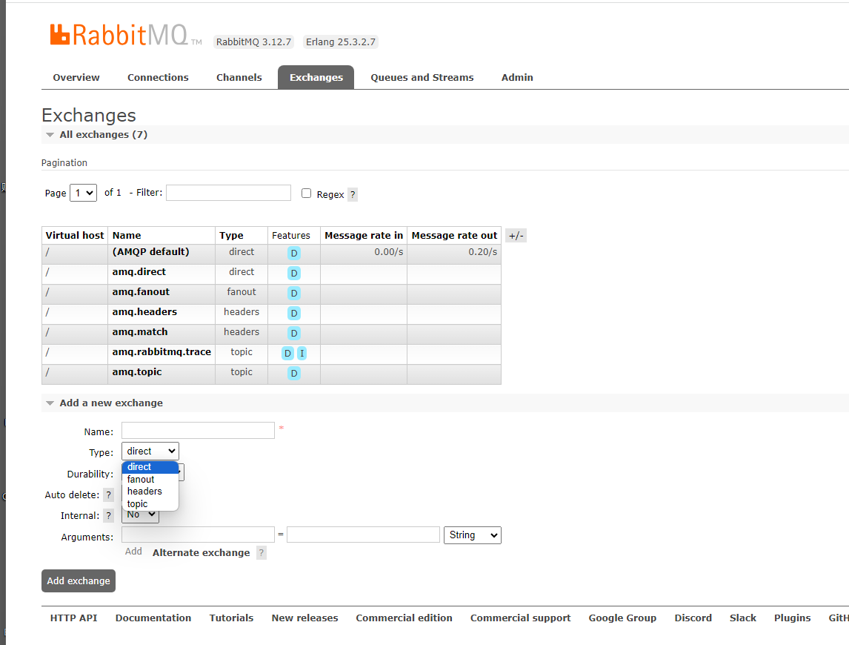Choose topic in the Type list
This screenshot has width=849, height=645.
[150, 504]
